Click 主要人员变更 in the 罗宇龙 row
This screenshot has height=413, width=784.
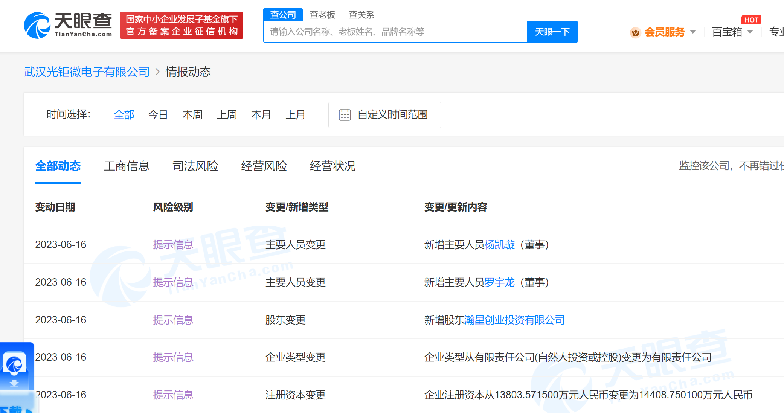296,282
